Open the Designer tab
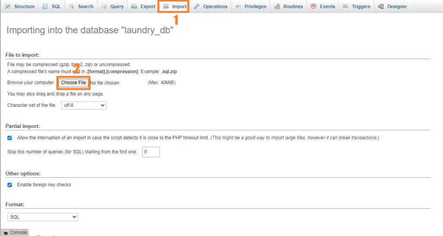Image resolution: width=443 pixels, height=236 pixels. click(x=393, y=6)
